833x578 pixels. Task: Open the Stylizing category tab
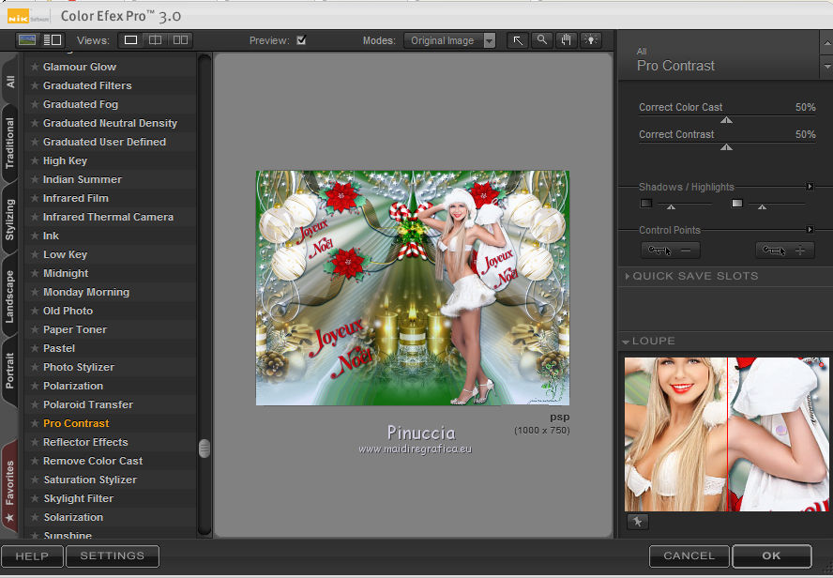(x=10, y=220)
